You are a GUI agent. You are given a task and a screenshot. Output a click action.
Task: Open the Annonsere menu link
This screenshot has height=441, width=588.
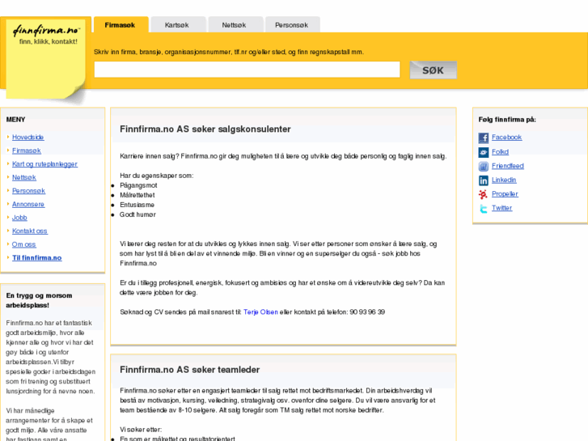(28, 204)
